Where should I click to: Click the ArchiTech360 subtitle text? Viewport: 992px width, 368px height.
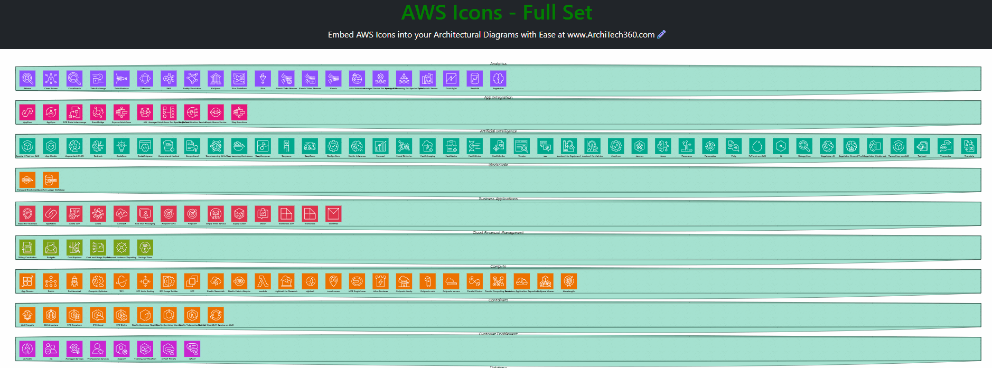491,35
